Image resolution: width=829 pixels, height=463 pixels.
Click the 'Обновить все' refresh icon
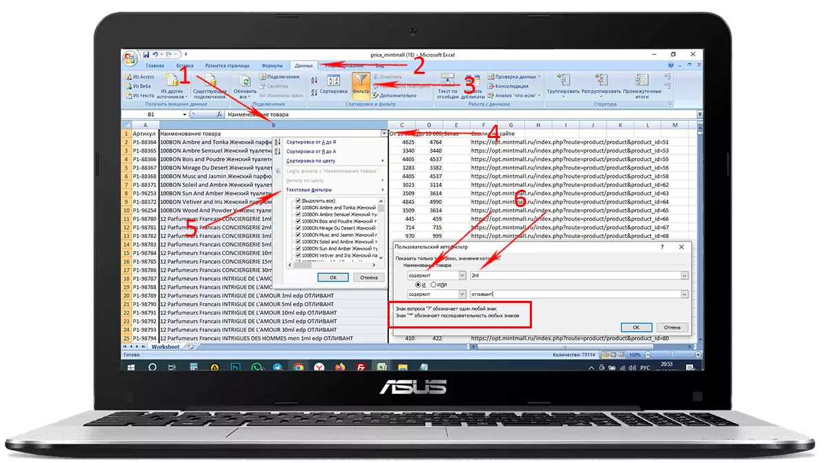pos(245,81)
